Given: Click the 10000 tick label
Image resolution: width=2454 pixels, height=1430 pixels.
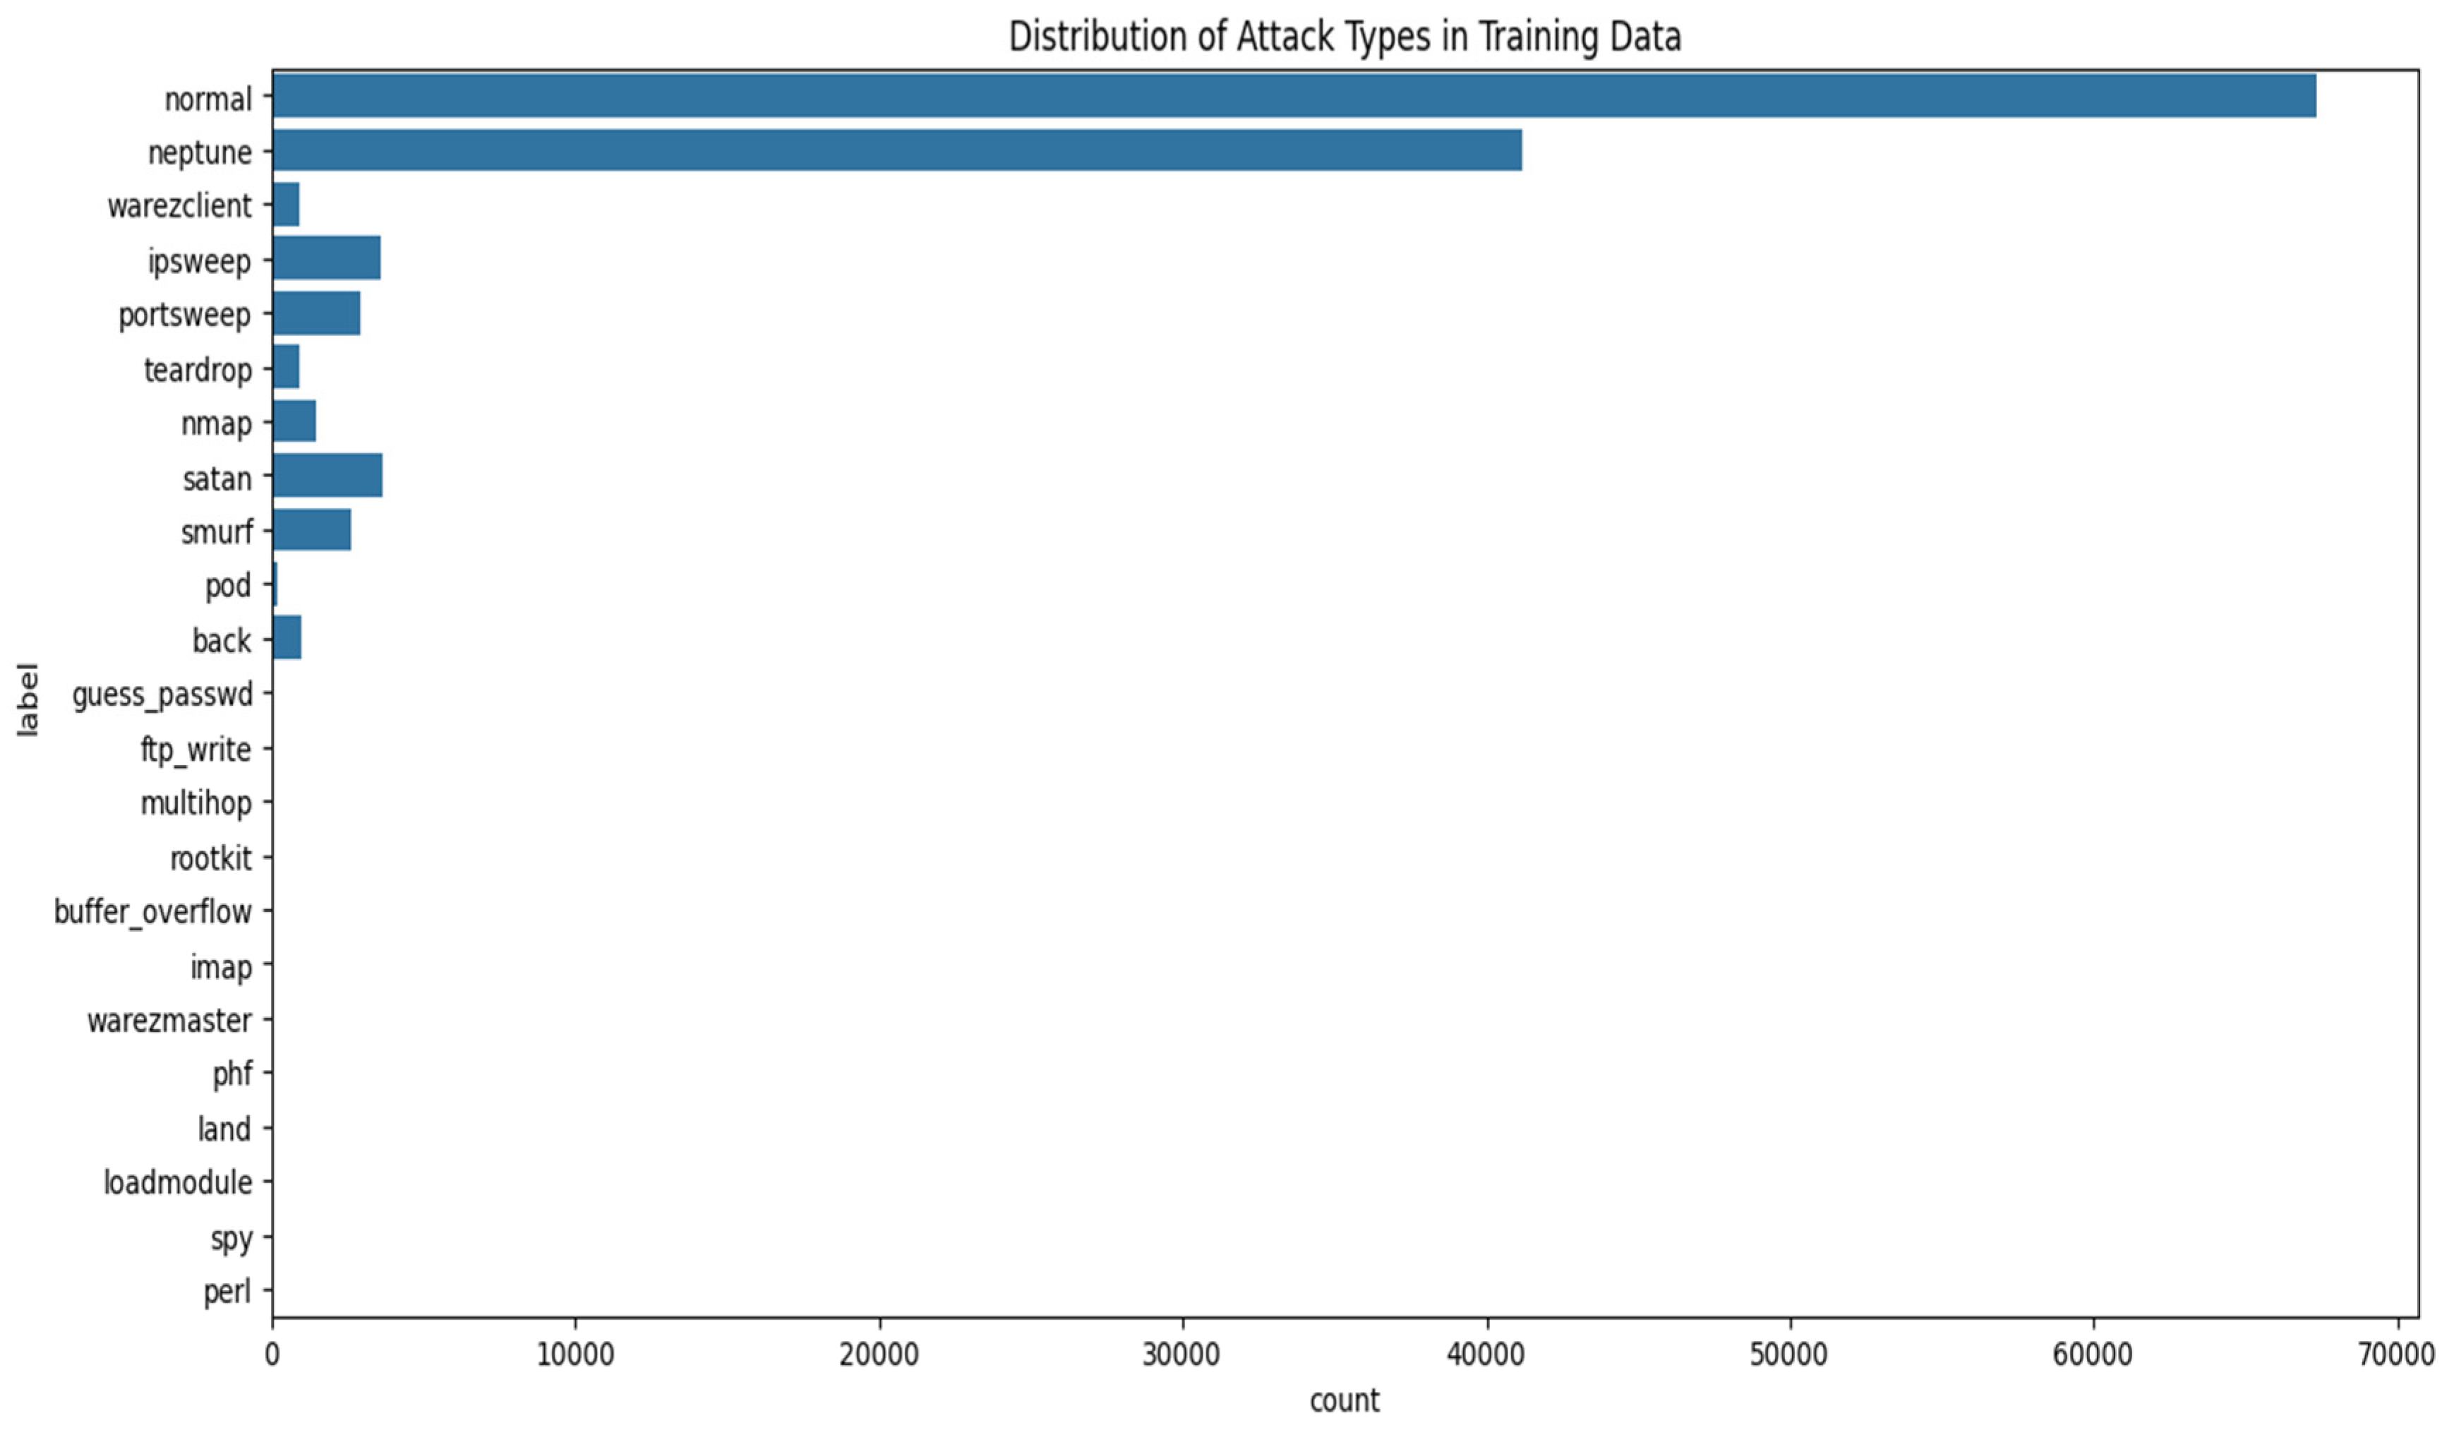Looking at the screenshot, I should [575, 1355].
